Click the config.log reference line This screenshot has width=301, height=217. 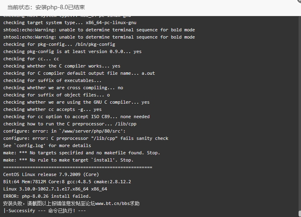pyautogui.click(x=47, y=146)
